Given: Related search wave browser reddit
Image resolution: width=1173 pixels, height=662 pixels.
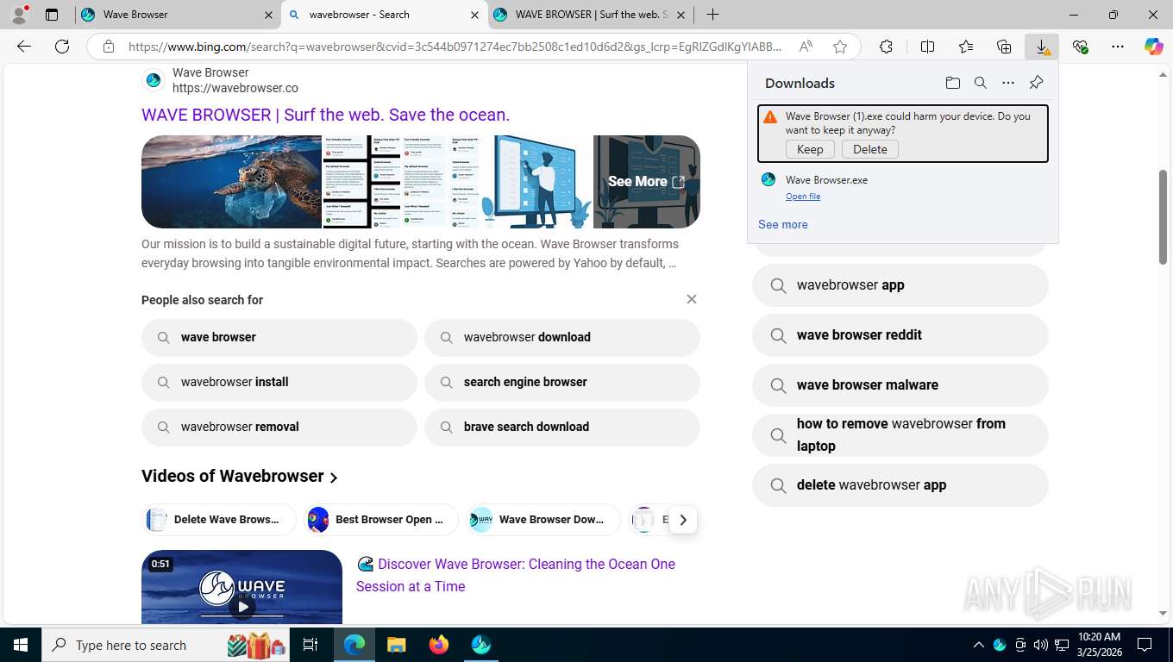Looking at the screenshot, I should [x=900, y=335].
